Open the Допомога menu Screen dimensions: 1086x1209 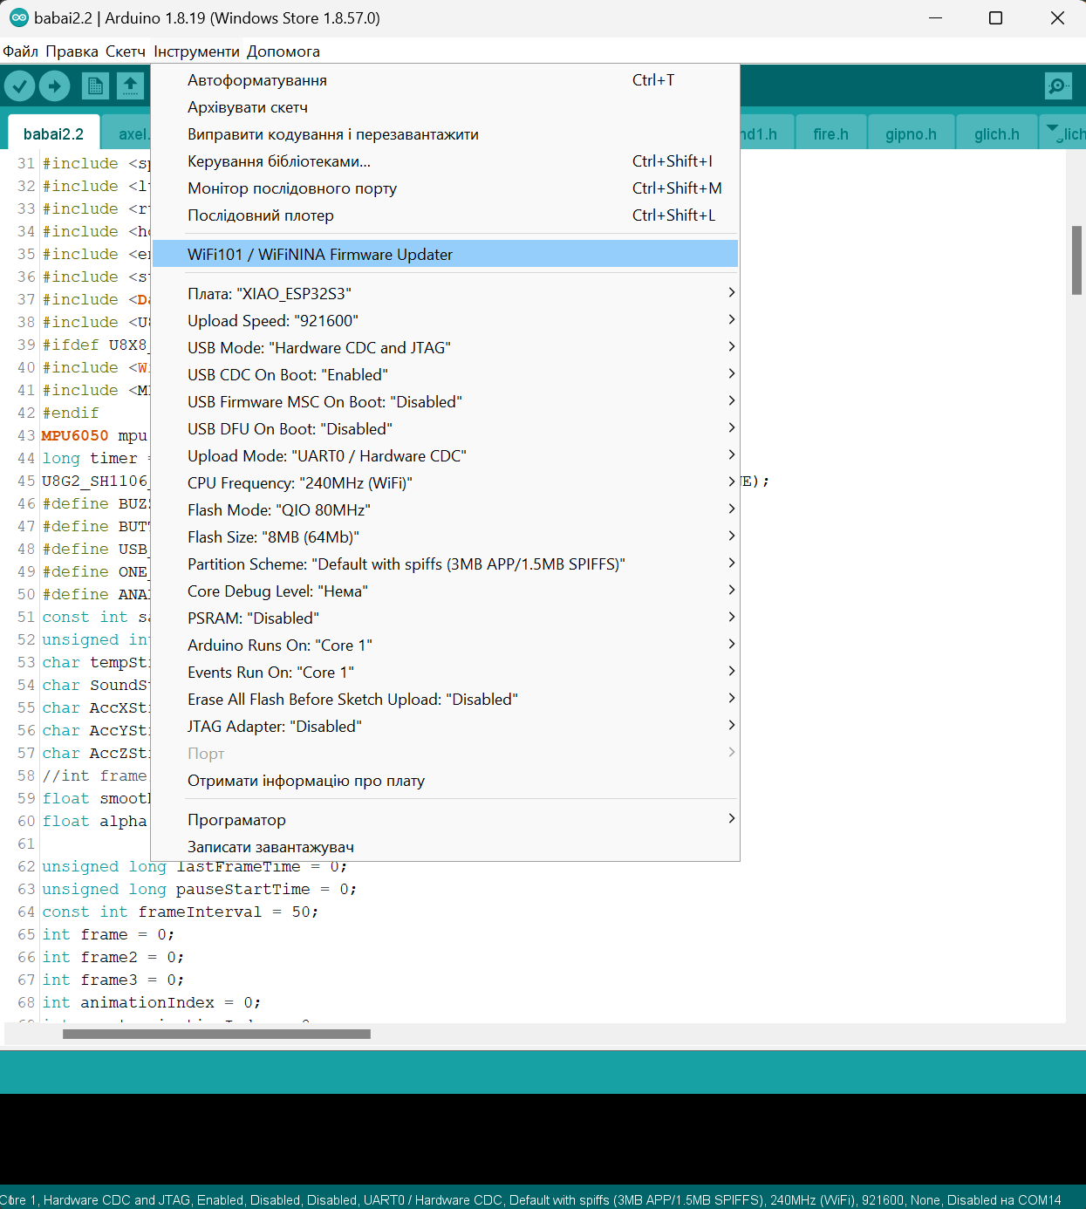283,51
